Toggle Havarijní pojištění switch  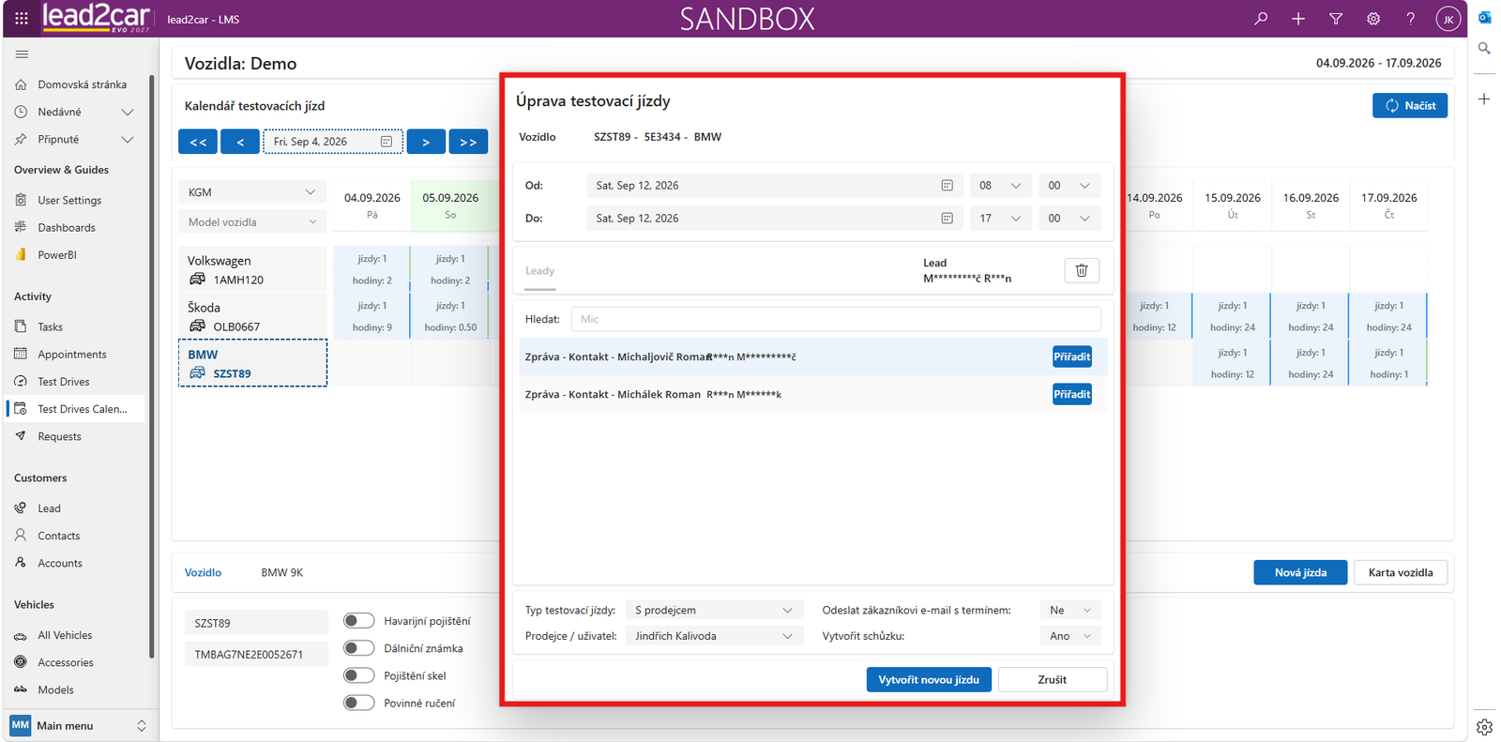coord(358,621)
